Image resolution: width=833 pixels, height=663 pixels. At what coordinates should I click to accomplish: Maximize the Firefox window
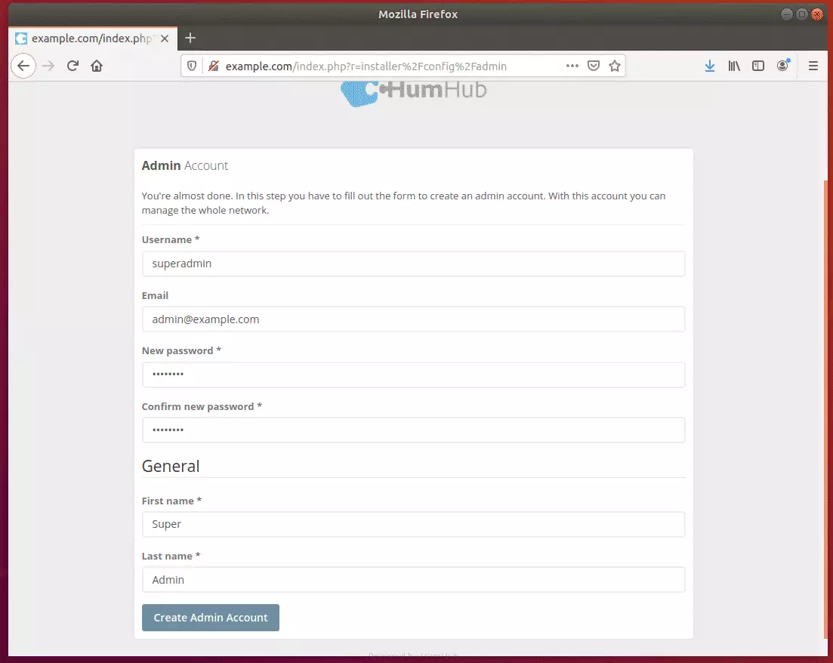click(x=802, y=14)
